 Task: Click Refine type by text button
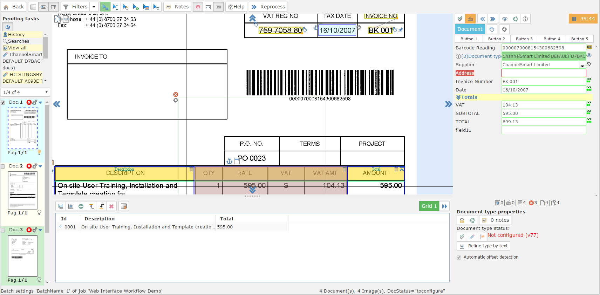(484, 246)
